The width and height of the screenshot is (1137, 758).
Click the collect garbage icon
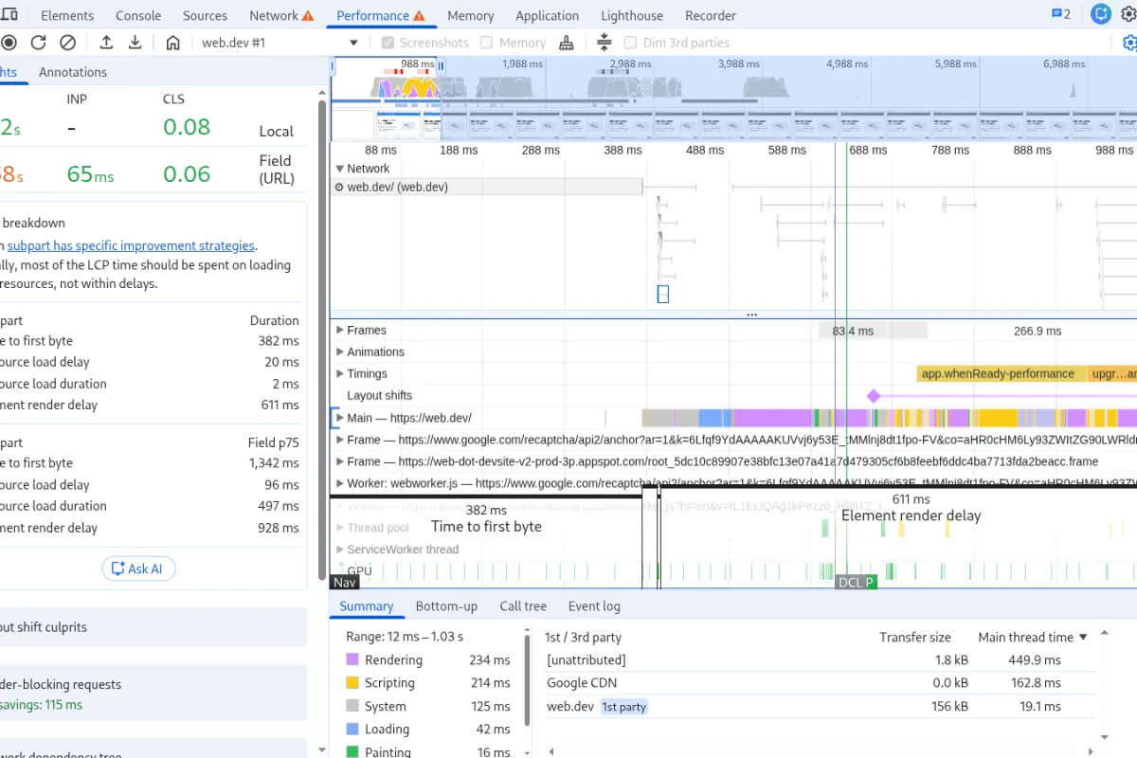[x=567, y=43]
